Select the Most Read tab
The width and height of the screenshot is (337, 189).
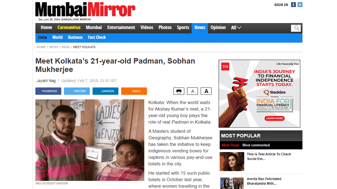[230, 145]
